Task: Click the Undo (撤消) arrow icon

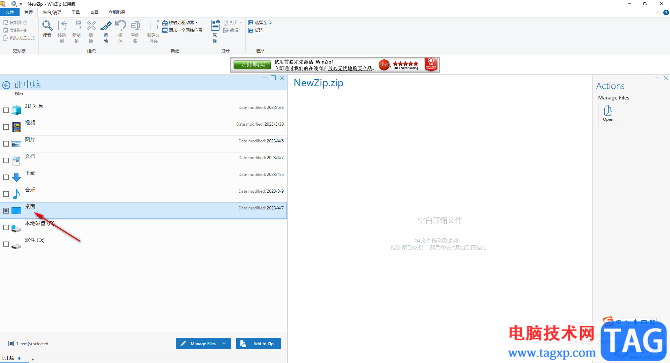Action: [120, 25]
